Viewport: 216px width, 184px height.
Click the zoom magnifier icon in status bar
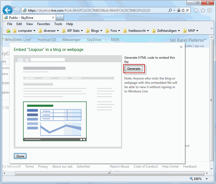[191, 179]
